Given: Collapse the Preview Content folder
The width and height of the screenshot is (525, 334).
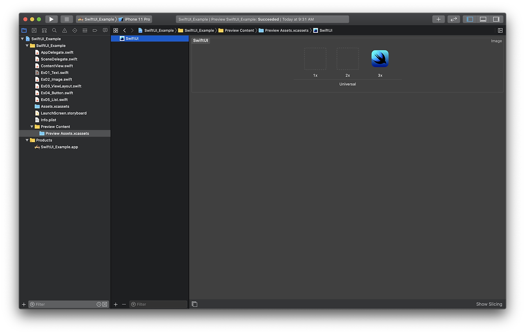Looking at the screenshot, I should [32, 127].
